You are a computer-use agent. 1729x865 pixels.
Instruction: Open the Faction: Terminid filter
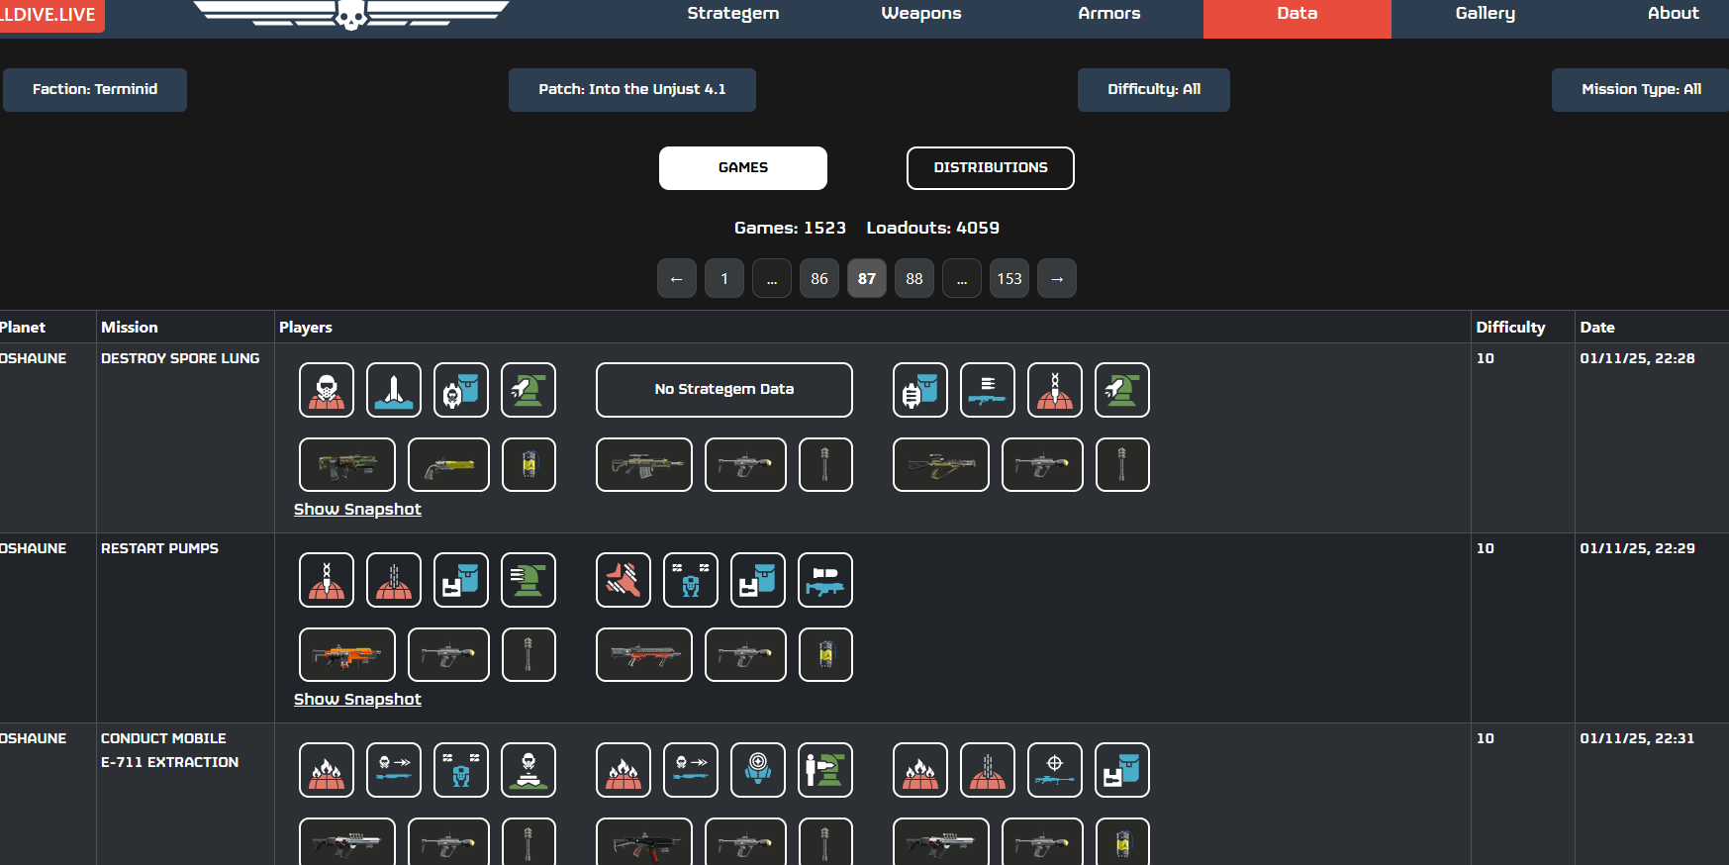(x=95, y=90)
